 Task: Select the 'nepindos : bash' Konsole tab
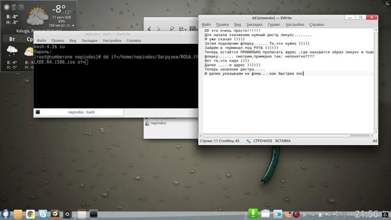point(79,112)
